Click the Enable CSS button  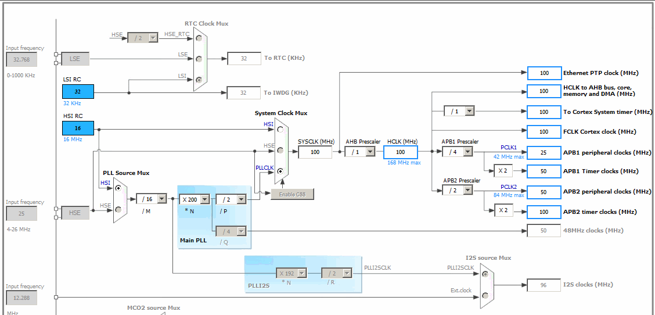292,195
